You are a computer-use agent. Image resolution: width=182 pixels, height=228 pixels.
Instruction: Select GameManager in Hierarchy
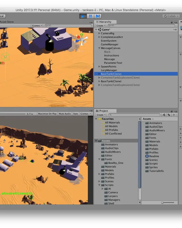(109, 44)
